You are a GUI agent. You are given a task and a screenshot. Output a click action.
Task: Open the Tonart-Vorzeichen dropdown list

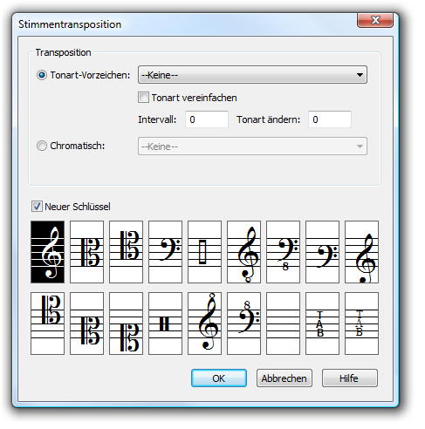[x=252, y=75]
